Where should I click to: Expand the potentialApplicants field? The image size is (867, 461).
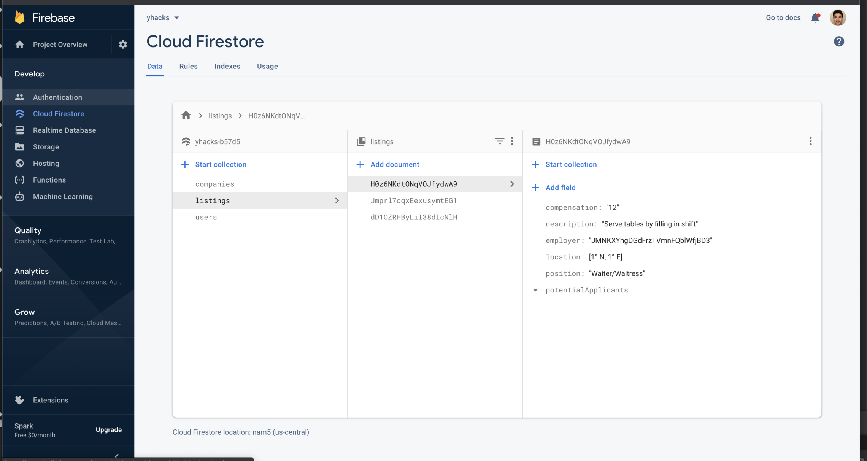[535, 290]
